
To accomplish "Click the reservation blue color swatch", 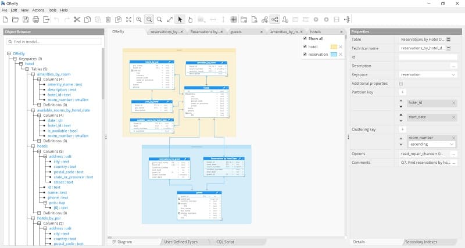I will tap(334, 54).
